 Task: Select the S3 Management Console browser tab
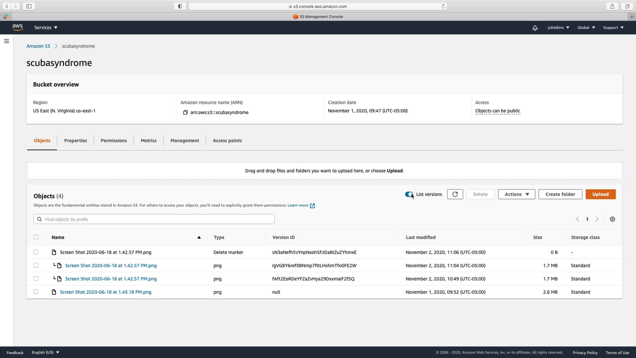click(x=318, y=16)
